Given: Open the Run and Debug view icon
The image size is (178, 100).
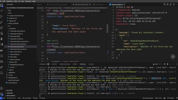Looking at the screenshot, I should point(1,22).
